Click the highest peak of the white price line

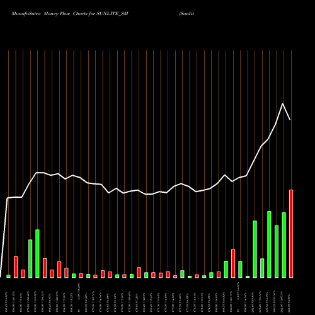pos(283,104)
